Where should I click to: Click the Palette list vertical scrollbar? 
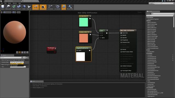click(174, 22)
